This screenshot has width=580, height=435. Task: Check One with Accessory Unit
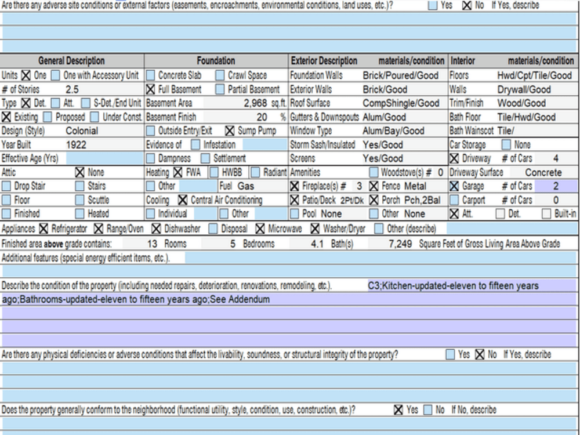click(55, 75)
